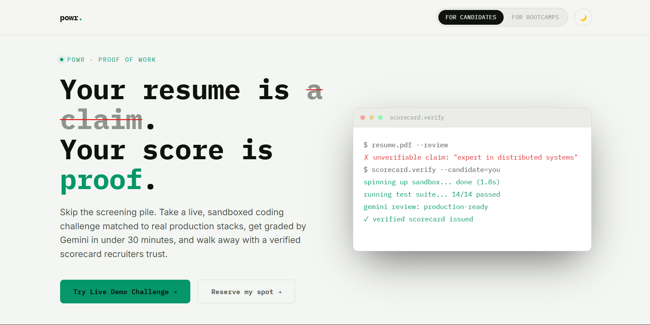This screenshot has width=650, height=325.
Task: Click the scorecard.verify window title
Action: (x=417, y=117)
